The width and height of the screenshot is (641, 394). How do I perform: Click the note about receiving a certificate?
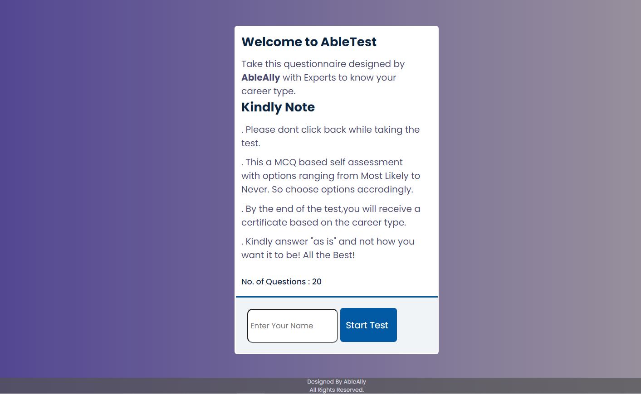(x=330, y=216)
